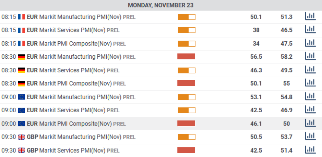View chart for German PMI Composite
Screen dimensions: 322x157
[x=310, y=83]
